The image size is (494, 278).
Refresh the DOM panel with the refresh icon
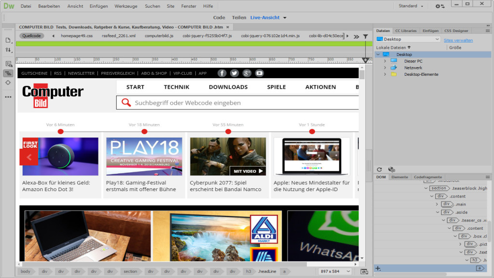tap(381, 169)
